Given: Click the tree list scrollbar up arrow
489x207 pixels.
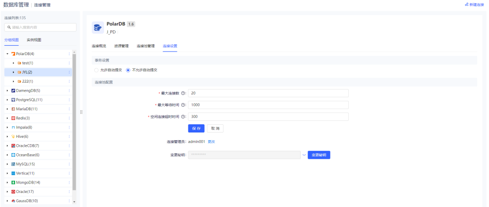Looking at the screenshot, I should (74, 52).
